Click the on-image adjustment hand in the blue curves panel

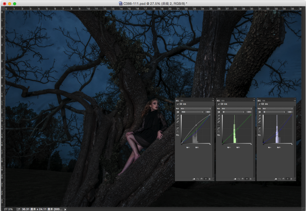tap(259, 112)
